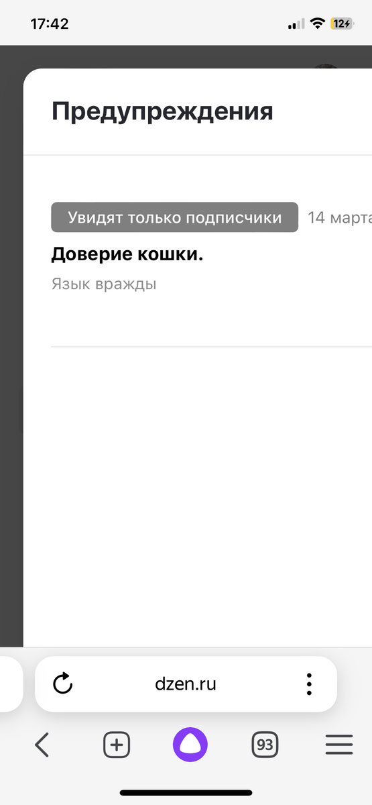Switch to adjacent tab card beside address bar
Screen dimensions: 372x805
(11, 684)
